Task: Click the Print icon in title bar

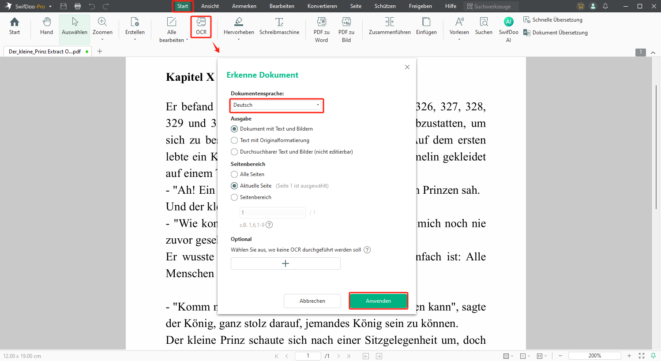Action: [x=78, y=6]
